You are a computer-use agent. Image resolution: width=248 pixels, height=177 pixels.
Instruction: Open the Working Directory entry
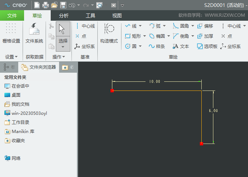17,122
